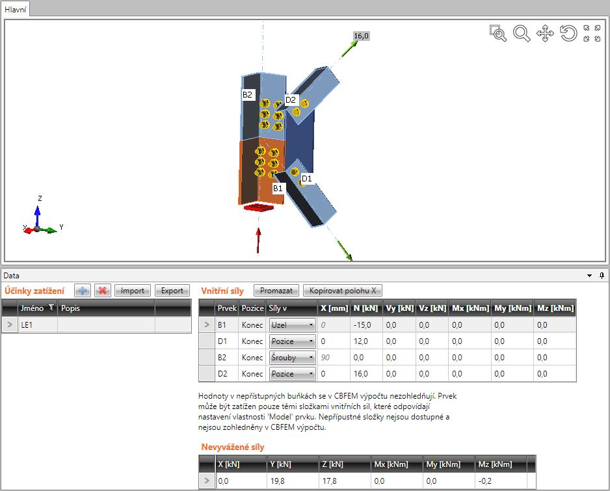
Task: Edit the N value -15,0 for B1
Action: (x=366, y=325)
